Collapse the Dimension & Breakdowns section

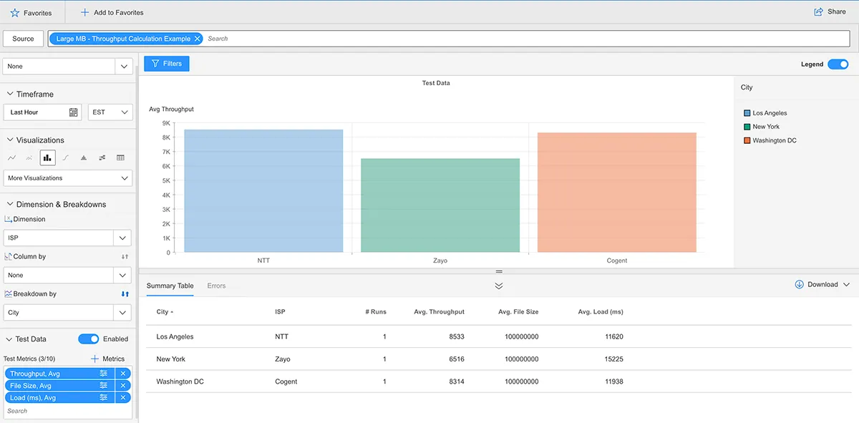point(10,205)
